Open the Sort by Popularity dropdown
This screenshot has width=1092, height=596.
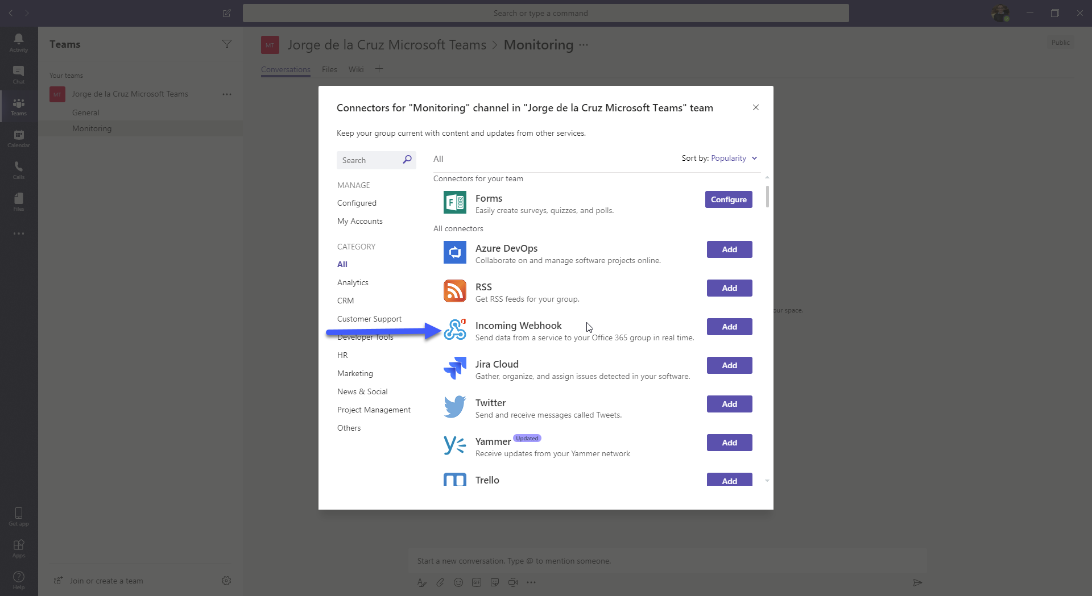734,158
